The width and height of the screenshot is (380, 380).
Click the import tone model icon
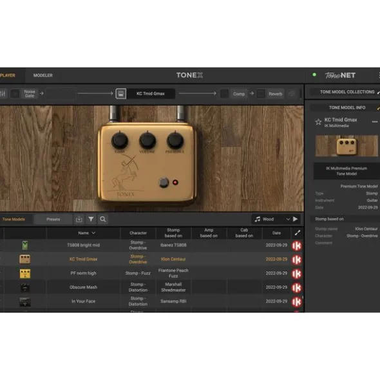tap(79, 219)
